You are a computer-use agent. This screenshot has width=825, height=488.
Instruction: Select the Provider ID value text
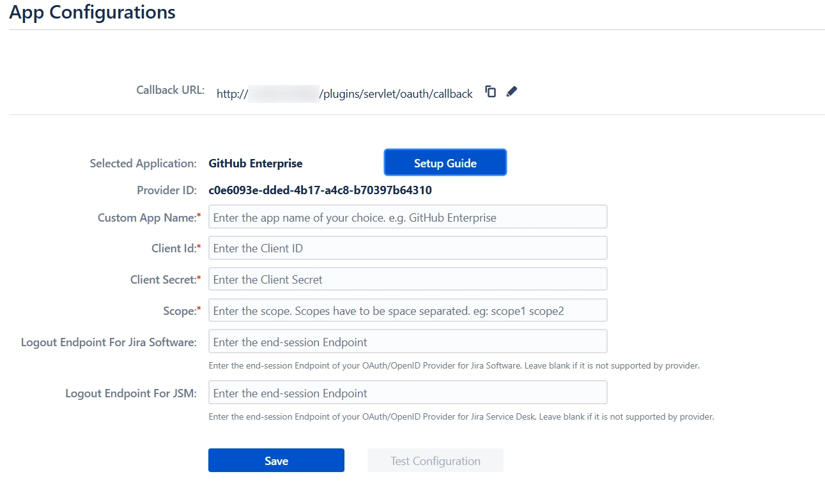(320, 190)
